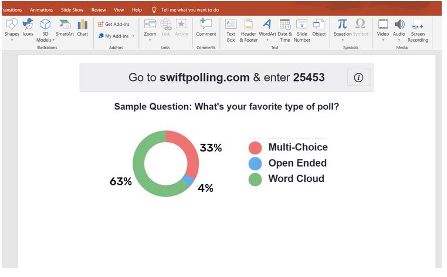Screen dimensions: 447x277
Task: Open the Slide Show tab
Action: coord(72,10)
